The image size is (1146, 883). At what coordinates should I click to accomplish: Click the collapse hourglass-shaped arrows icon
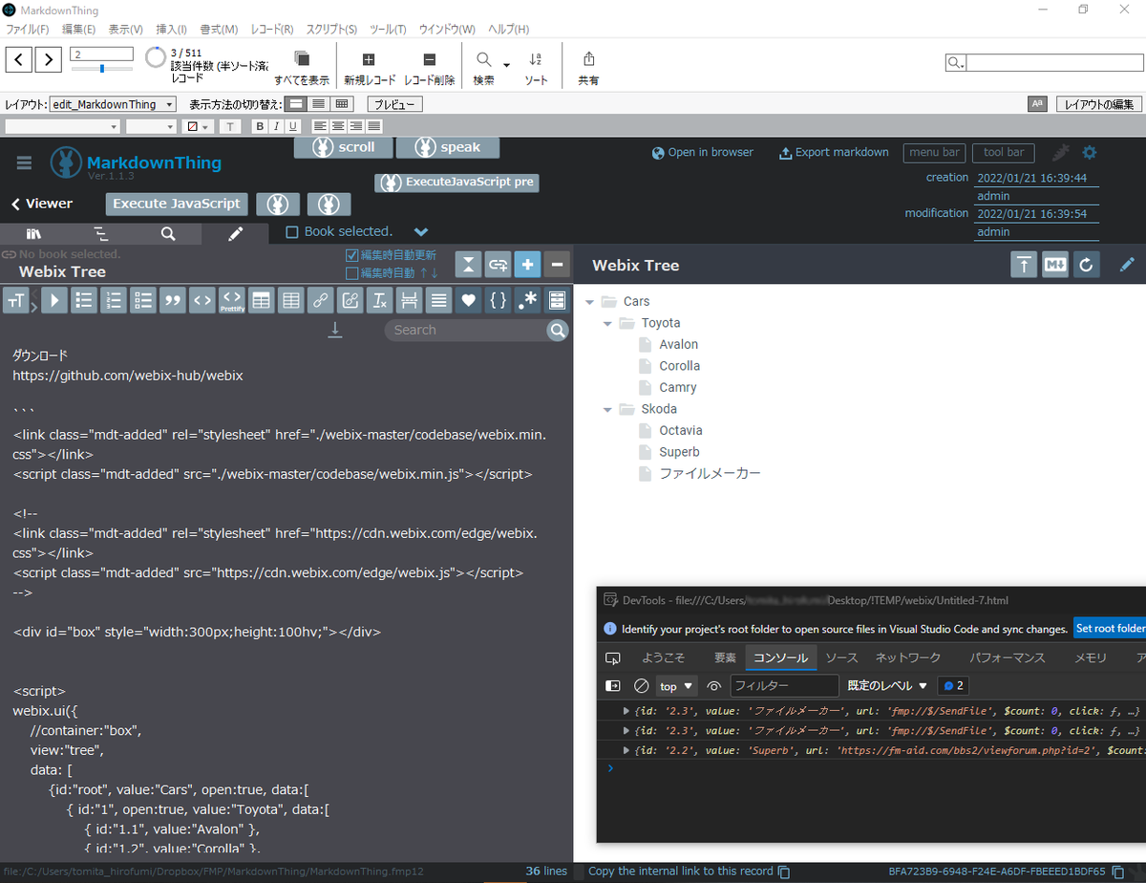click(468, 264)
